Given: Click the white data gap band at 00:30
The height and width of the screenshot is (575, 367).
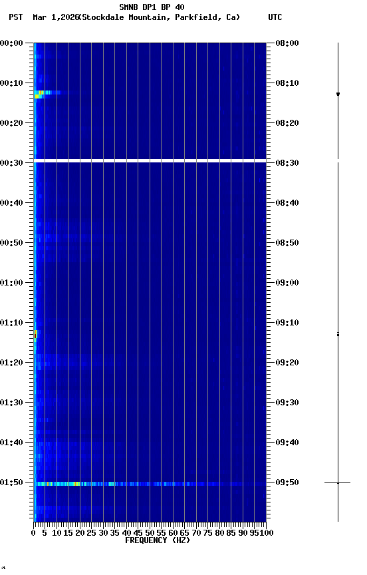Looking at the screenshot, I should [x=150, y=160].
